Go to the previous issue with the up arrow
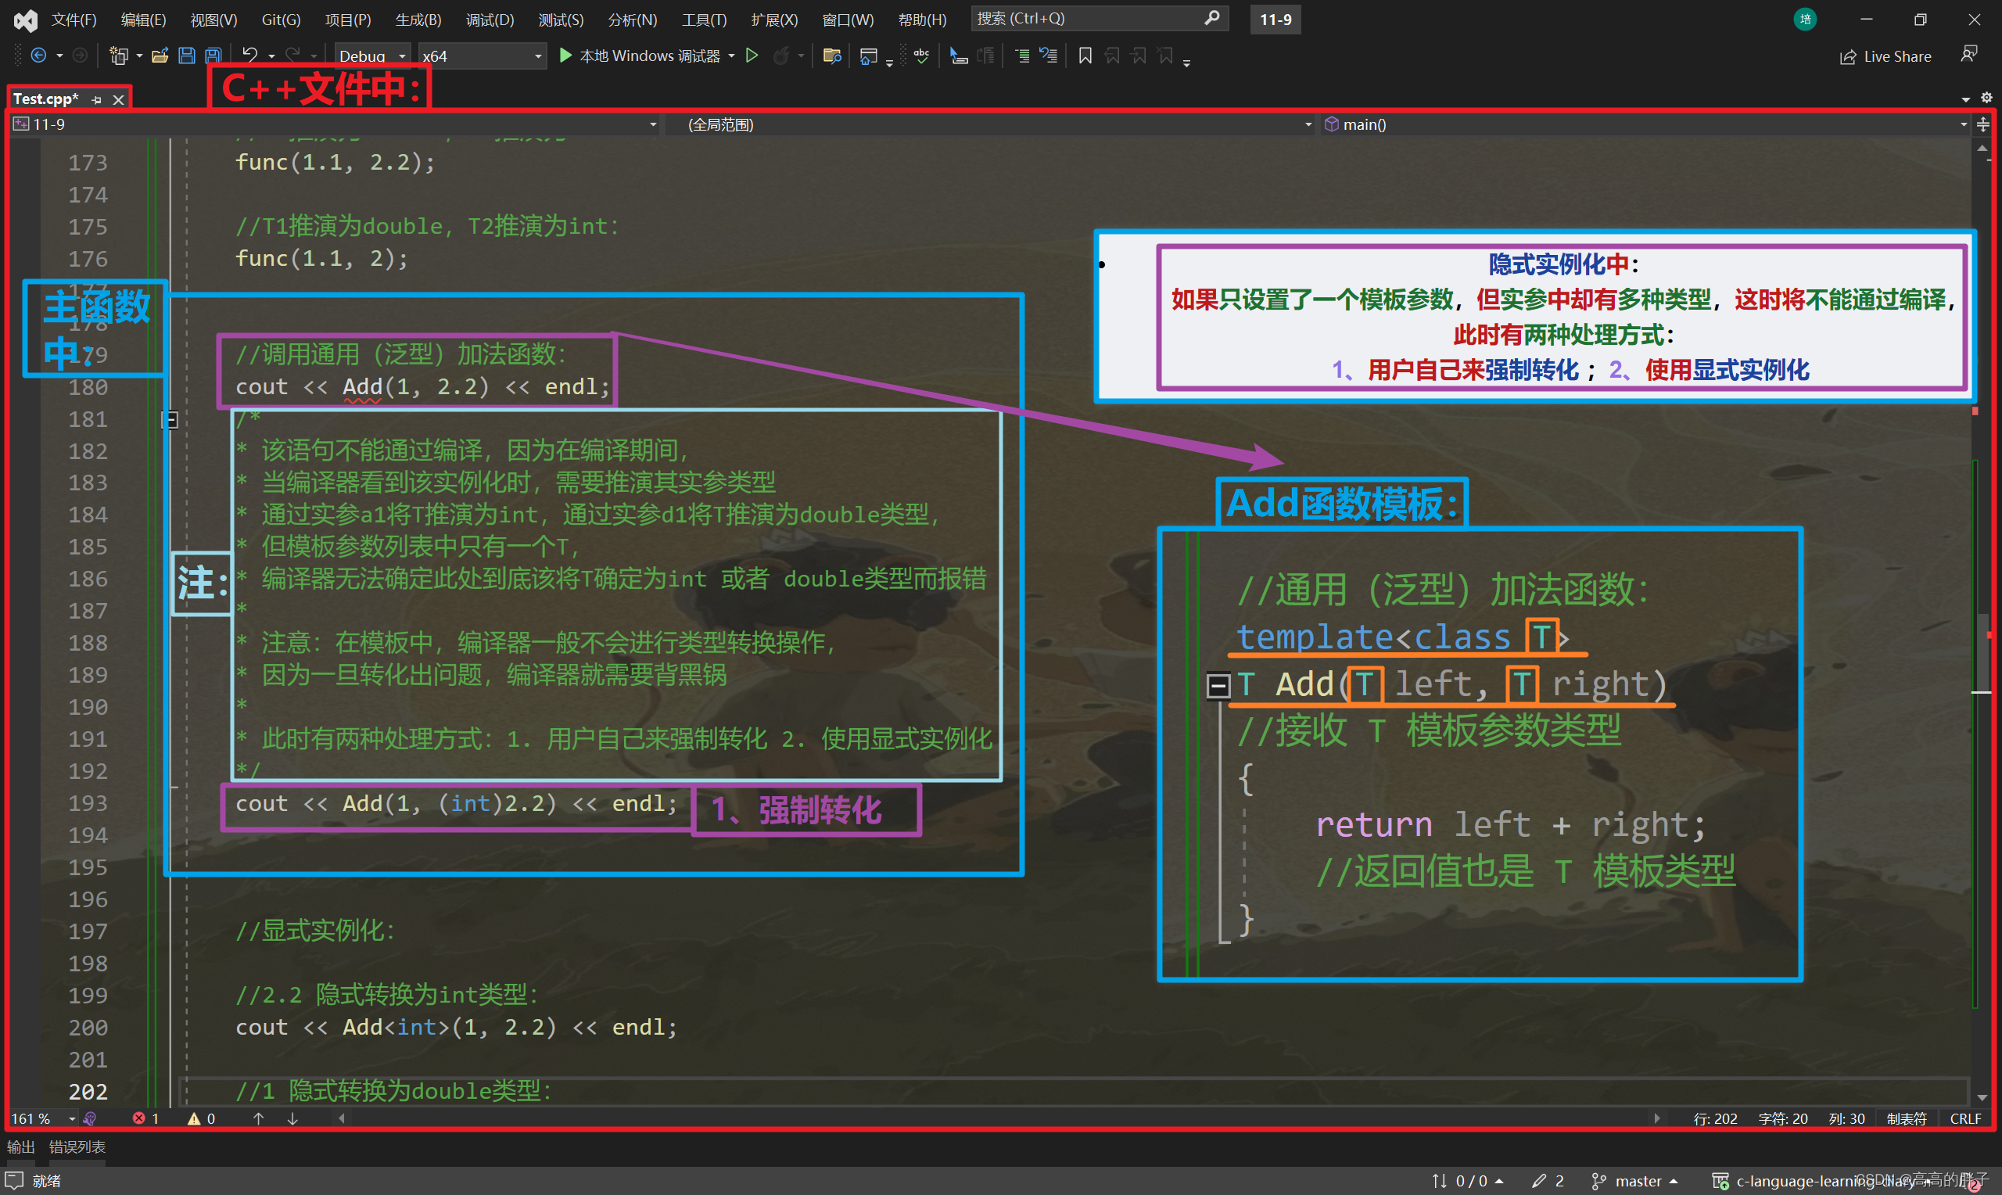The width and height of the screenshot is (2002, 1195). click(258, 1118)
